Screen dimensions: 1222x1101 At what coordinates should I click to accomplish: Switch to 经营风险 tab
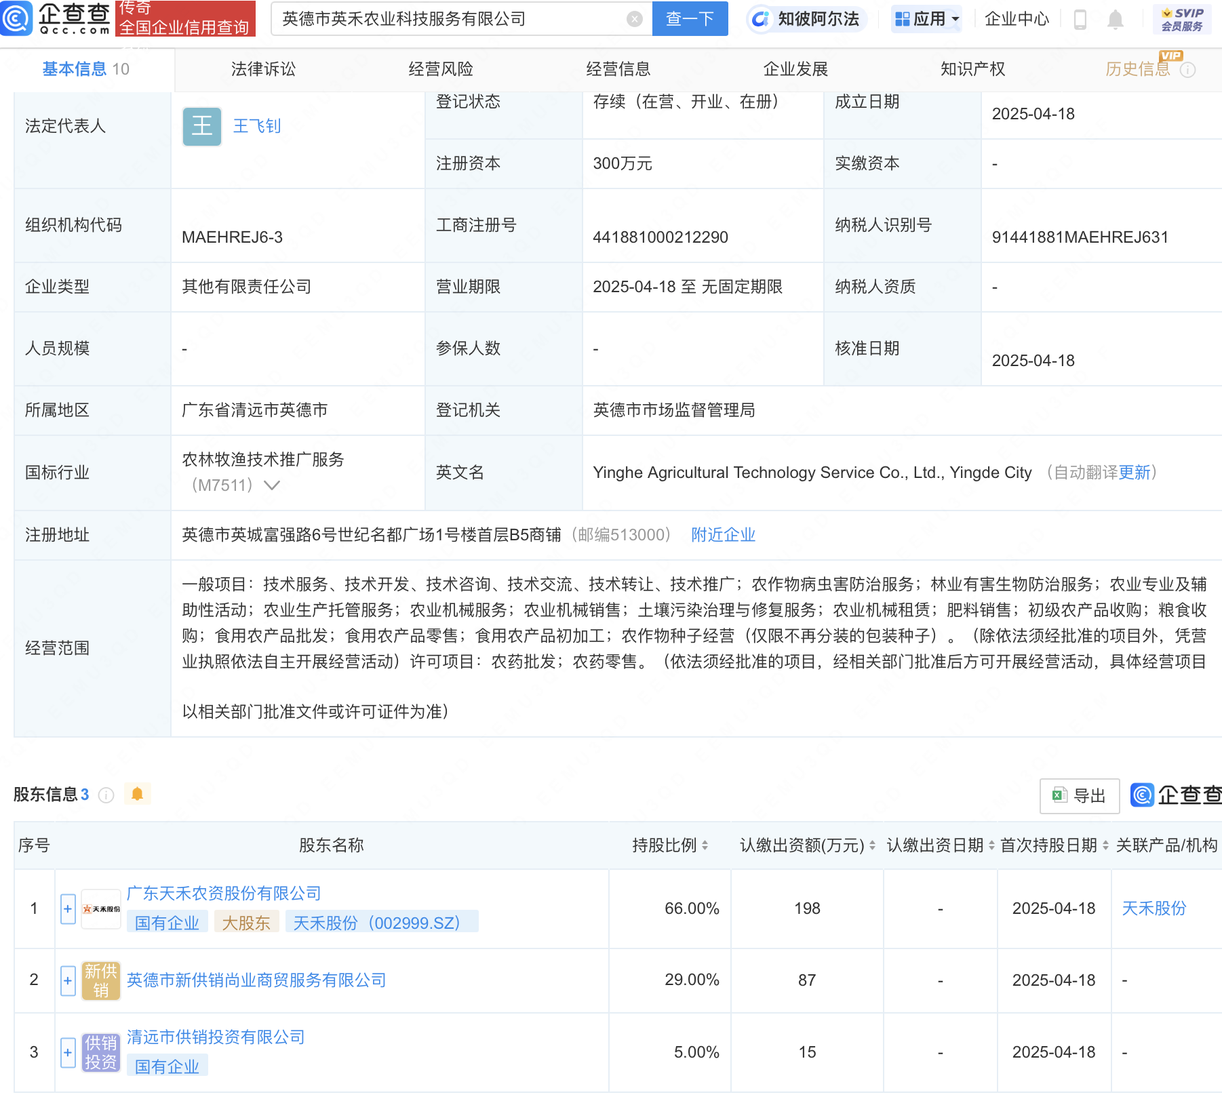[441, 69]
